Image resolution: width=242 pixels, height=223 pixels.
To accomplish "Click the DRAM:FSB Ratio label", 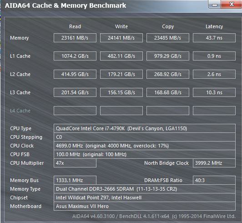I will 163,180.
